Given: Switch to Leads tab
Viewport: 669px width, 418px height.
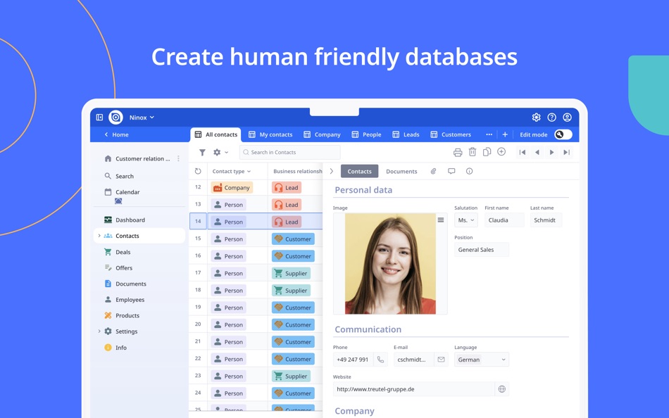Looking at the screenshot, I should pos(406,134).
